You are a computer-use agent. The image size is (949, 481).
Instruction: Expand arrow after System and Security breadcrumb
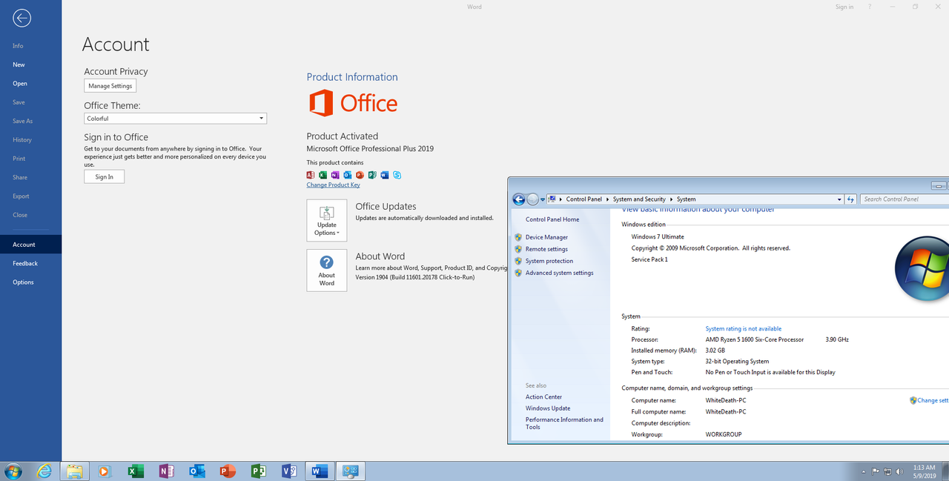[x=671, y=199]
